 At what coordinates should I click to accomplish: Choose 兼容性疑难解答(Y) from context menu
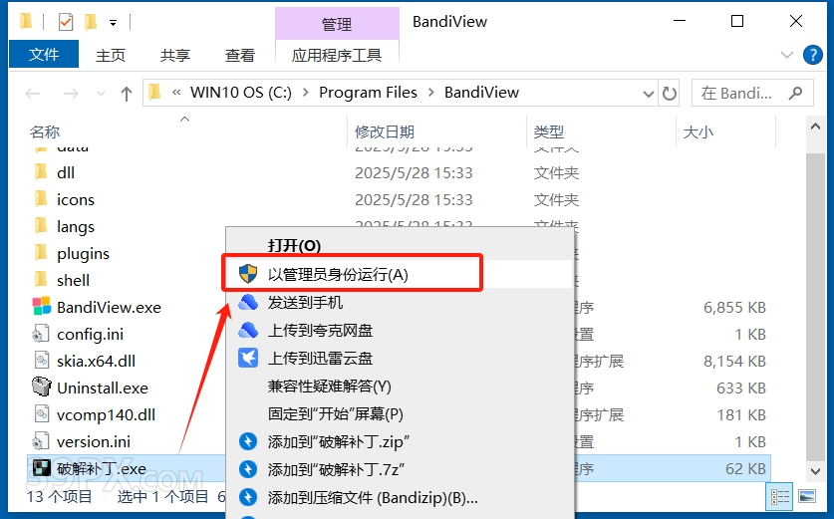pos(329,387)
